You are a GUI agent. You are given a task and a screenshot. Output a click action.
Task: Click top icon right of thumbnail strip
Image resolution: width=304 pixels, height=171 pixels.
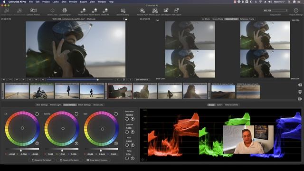coord(300,85)
